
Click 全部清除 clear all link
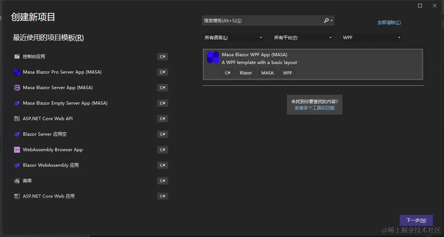coord(389,23)
